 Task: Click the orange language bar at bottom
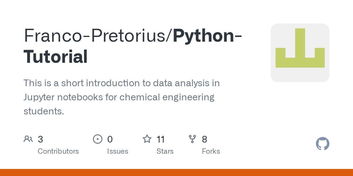(x=176, y=172)
